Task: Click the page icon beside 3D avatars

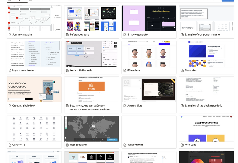Action: pos(125,70)
